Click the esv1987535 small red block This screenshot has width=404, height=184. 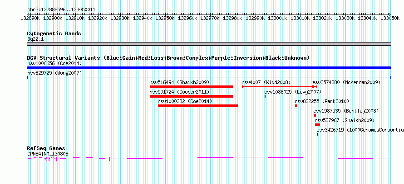coord(315,115)
